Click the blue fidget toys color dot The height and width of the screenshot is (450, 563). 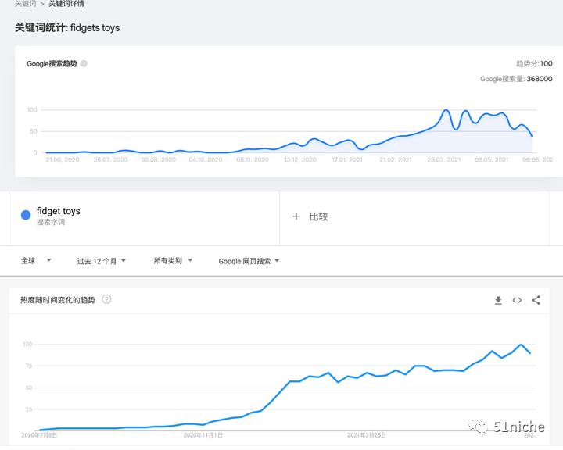(x=26, y=215)
